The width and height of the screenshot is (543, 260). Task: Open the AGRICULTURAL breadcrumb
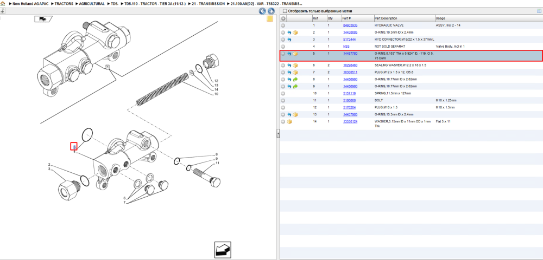pyautogui.click(x=92, y=3)
